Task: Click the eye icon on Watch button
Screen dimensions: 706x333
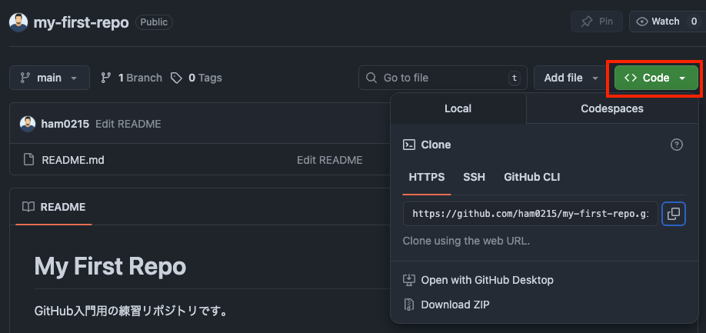Action: [x=641, y=22]
